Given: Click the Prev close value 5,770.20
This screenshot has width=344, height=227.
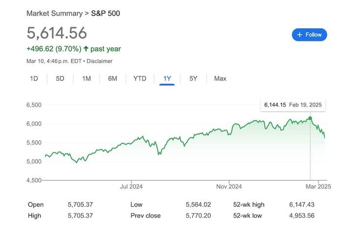Looking at the screenshot, I should pos(198,215).
